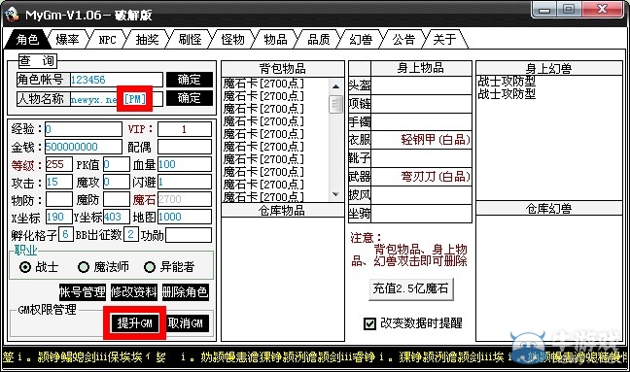Toggle the 改变数据时提醒 checkbox
The width and height of the screenshot is (630, 372).
[x=369, y=323]
